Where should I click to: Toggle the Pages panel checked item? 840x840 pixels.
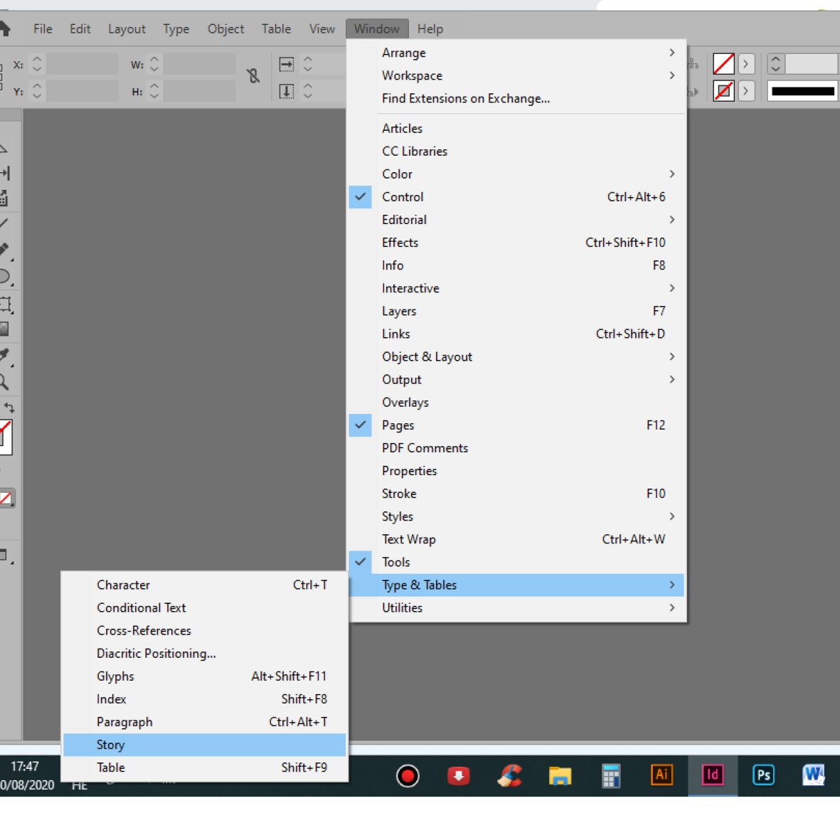click(x=516, y=425)
